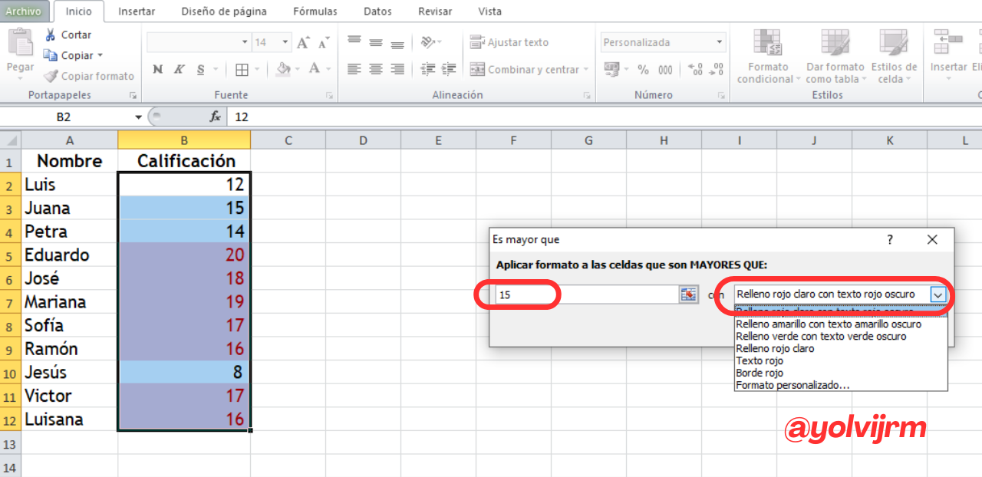Increase the cell indent
The height and width of the screenshot is (477, 982).
[449, 69]
